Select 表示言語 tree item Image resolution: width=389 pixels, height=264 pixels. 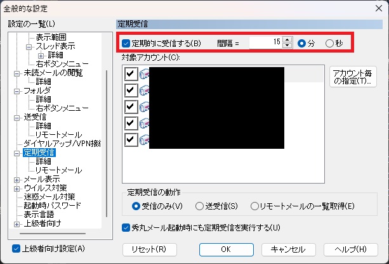(x=39, y=215)
